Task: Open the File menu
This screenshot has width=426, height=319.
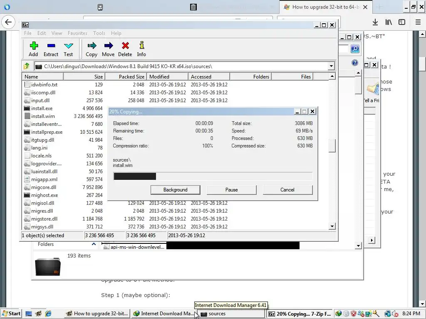Action: 28,33
